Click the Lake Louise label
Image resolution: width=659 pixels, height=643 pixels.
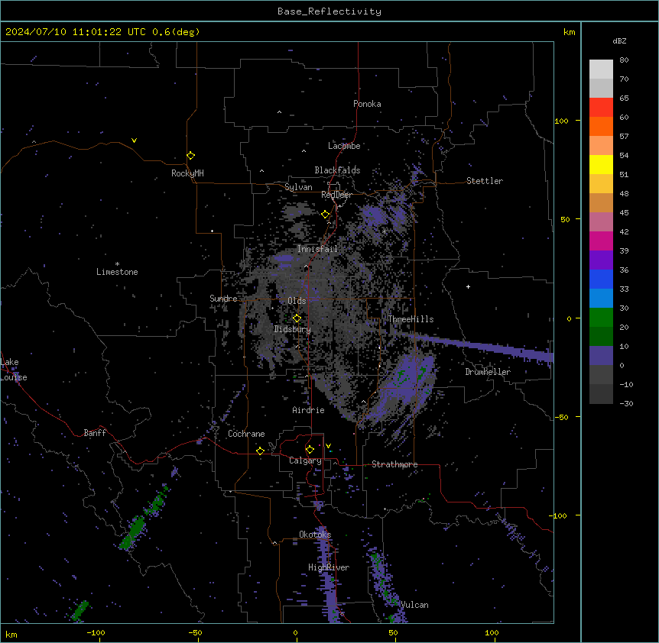click(14, 370)
